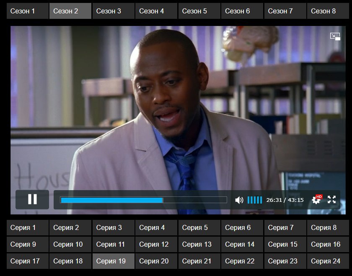Switch to Сезон 6

click(x=242, y=11)
